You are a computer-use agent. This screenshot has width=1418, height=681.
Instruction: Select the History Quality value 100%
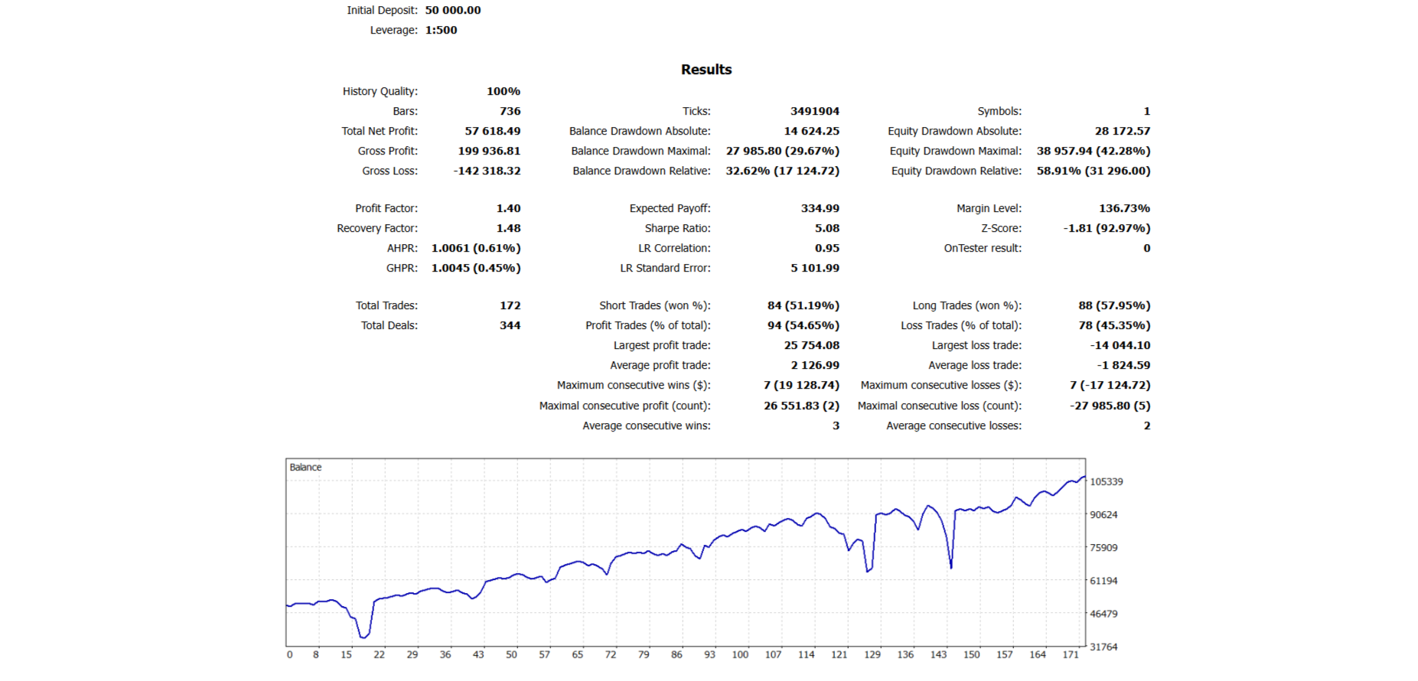pos(503,91)
